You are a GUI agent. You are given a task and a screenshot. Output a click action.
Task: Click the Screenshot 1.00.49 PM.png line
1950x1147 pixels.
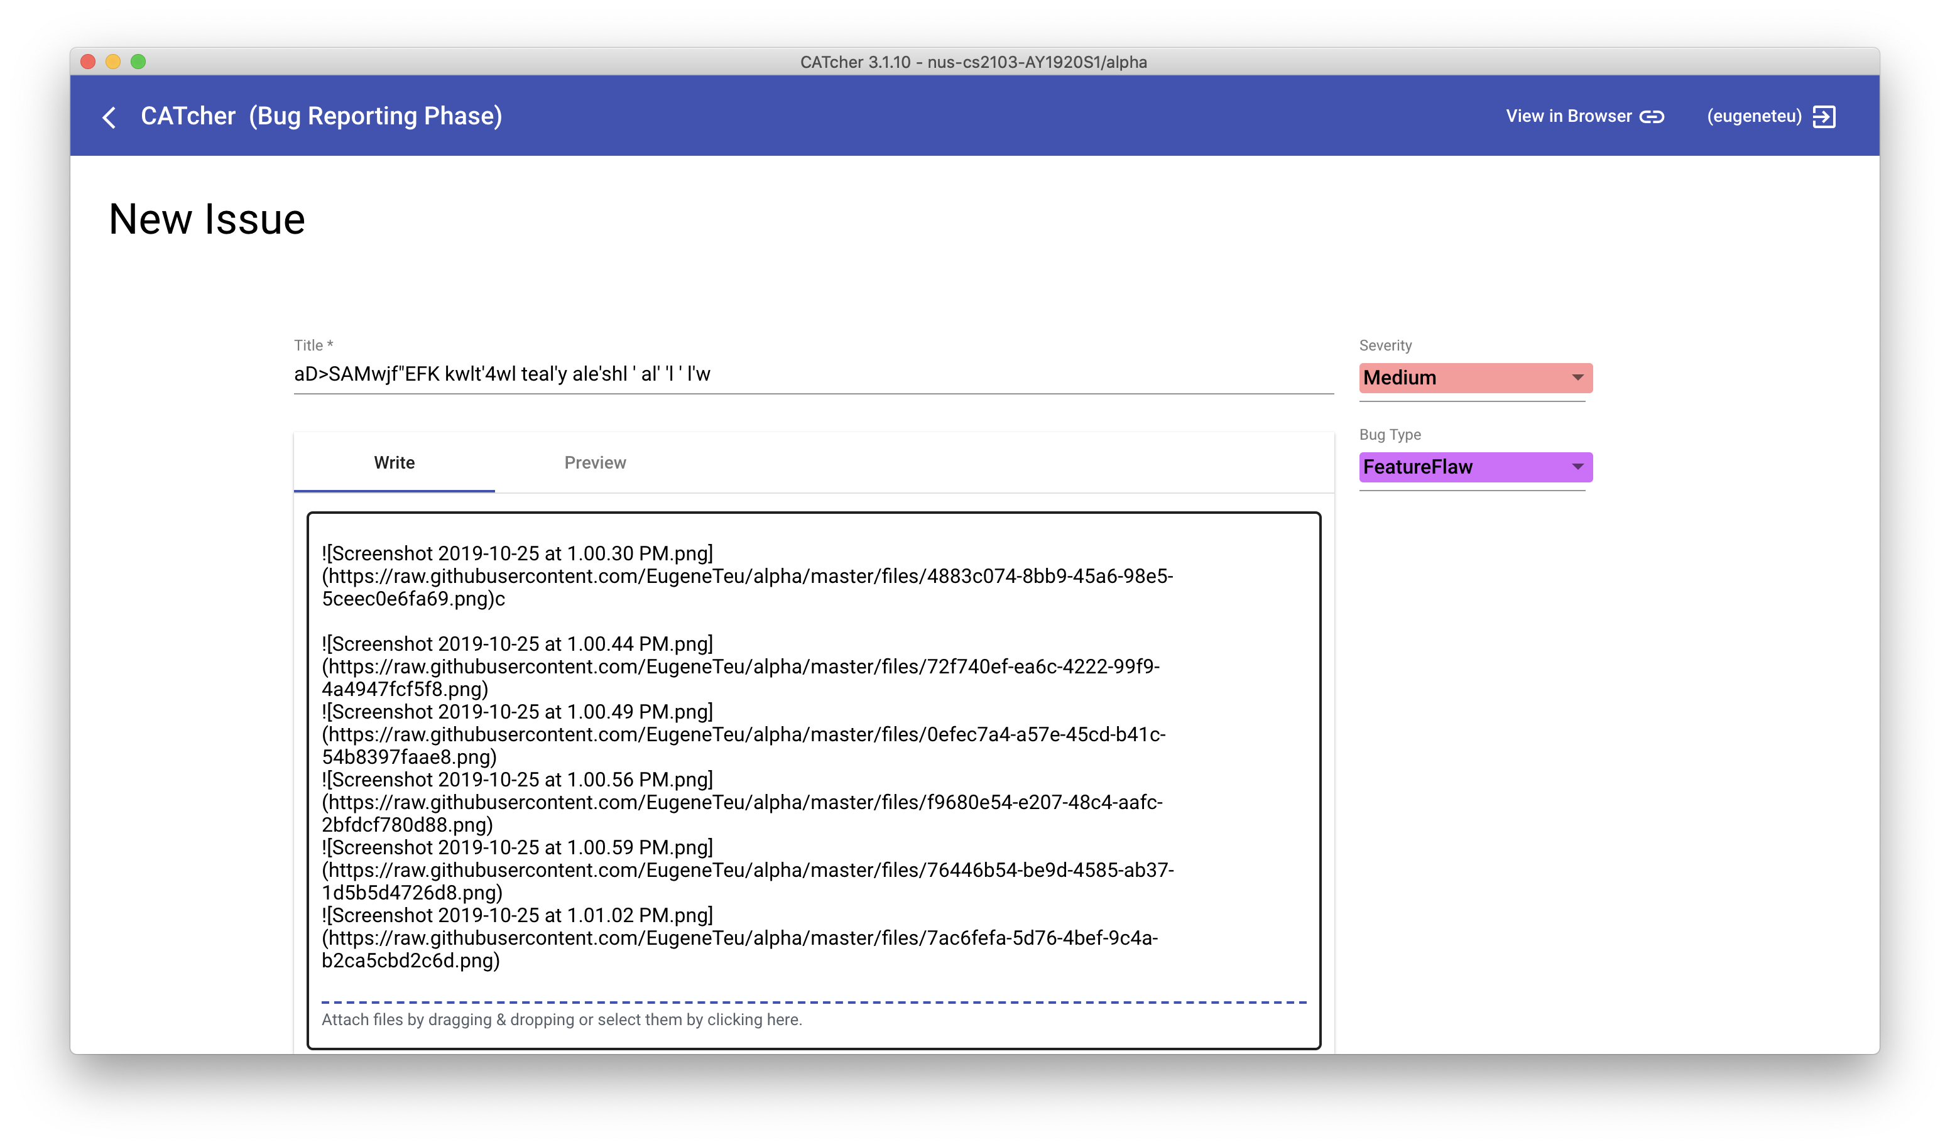pos(518,712)
